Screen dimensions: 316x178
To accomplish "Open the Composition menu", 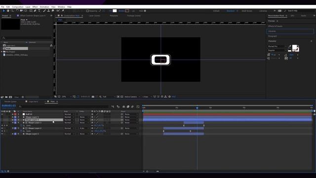I will coord(18,7).
